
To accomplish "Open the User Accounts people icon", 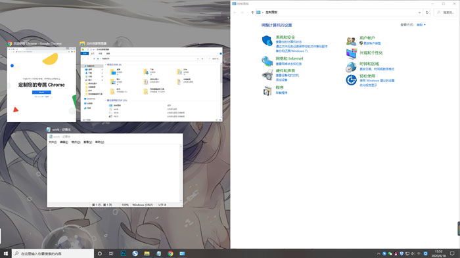I will coord(351,41).
